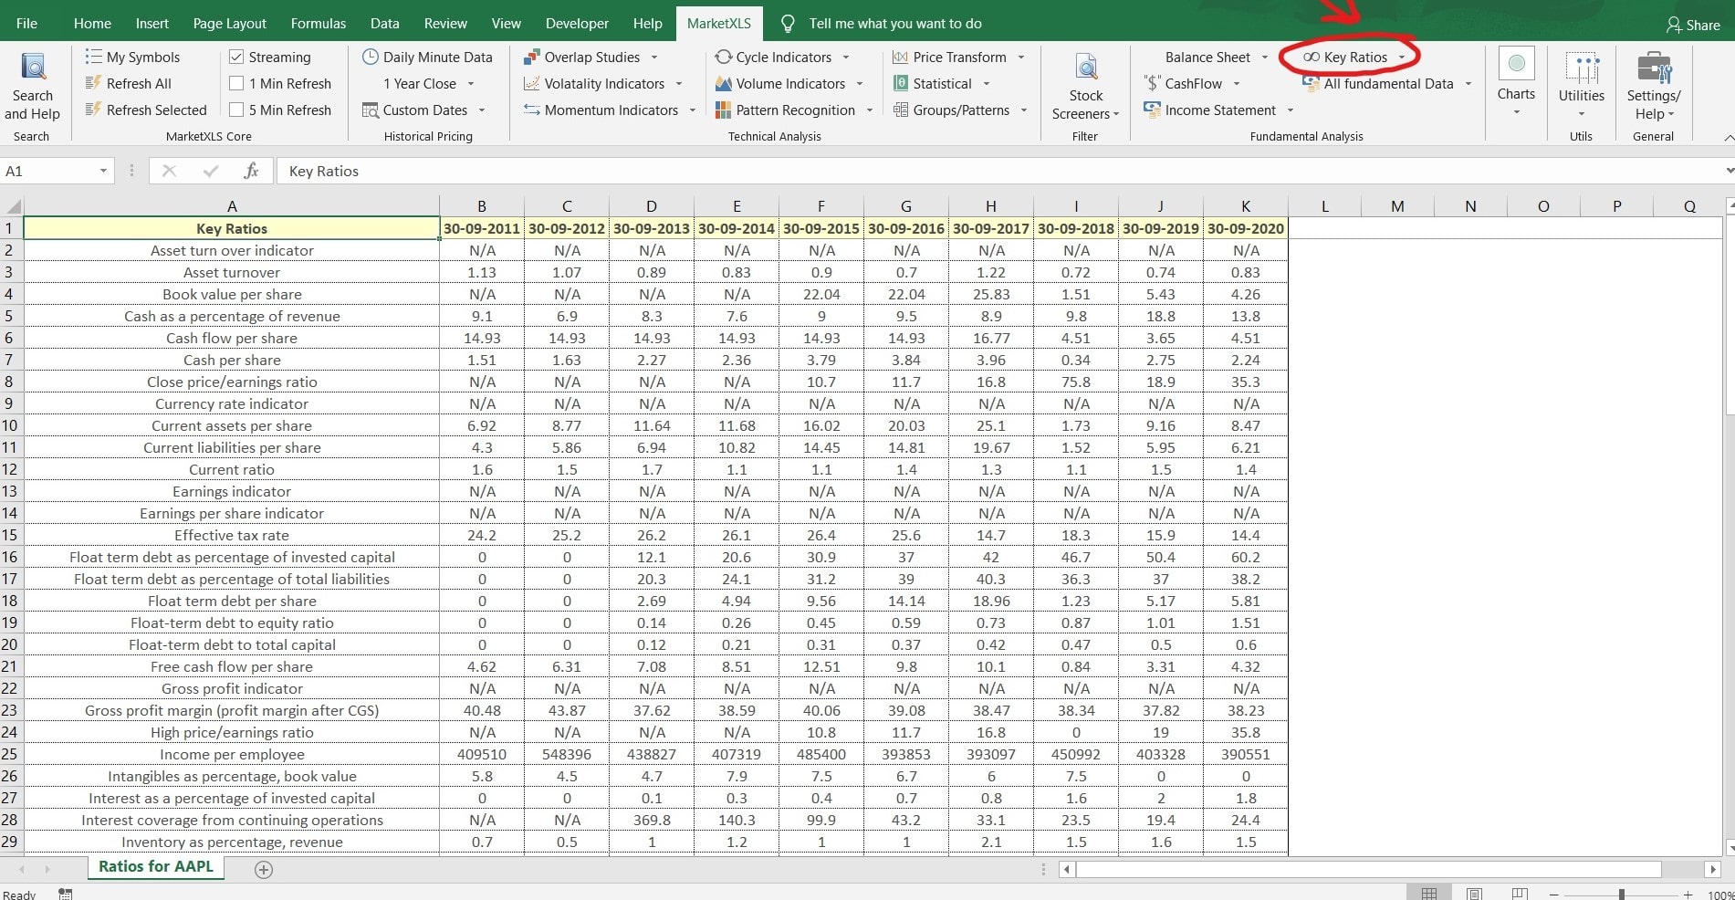This screenshot has width=1735, height=900.
Task: Open the Settings/Help briefcase icon
Action: point(1654,68)
